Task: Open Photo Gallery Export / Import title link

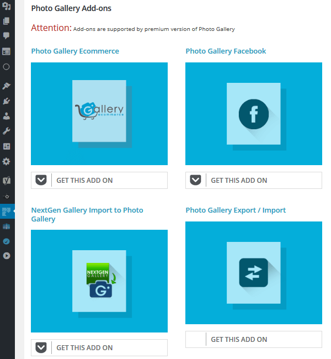Action: pos(236,210)
